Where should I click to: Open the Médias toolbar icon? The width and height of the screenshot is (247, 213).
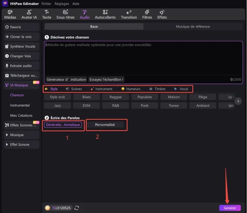pyautogui.click(x=10, y=14)
